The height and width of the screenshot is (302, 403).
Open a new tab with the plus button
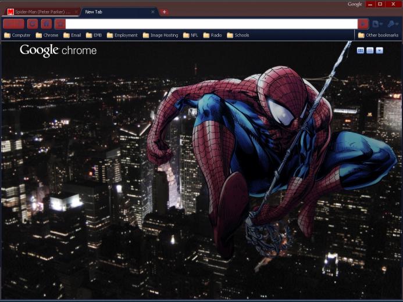[x=164, y=12]
